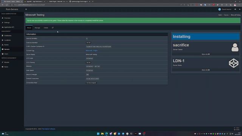Click the Default Connection address value
242x136 pixels.
click(x=92, y=79)
